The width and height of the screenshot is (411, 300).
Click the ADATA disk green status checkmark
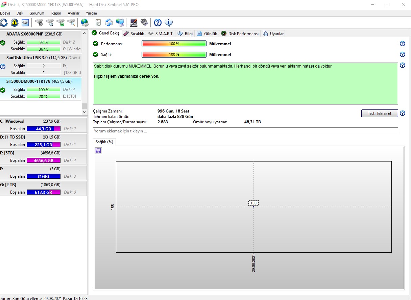tap(3, 43)
